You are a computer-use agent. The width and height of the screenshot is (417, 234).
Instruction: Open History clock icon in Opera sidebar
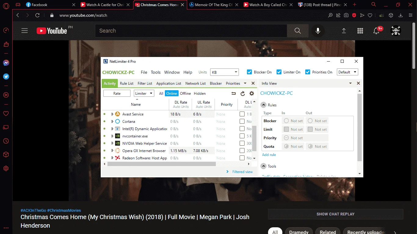6,141
